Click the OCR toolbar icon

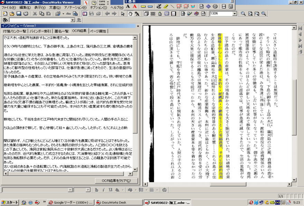pos(203,13)
